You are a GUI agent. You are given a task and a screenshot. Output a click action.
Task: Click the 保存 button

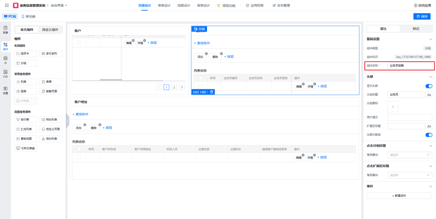[x=422, y=16]
